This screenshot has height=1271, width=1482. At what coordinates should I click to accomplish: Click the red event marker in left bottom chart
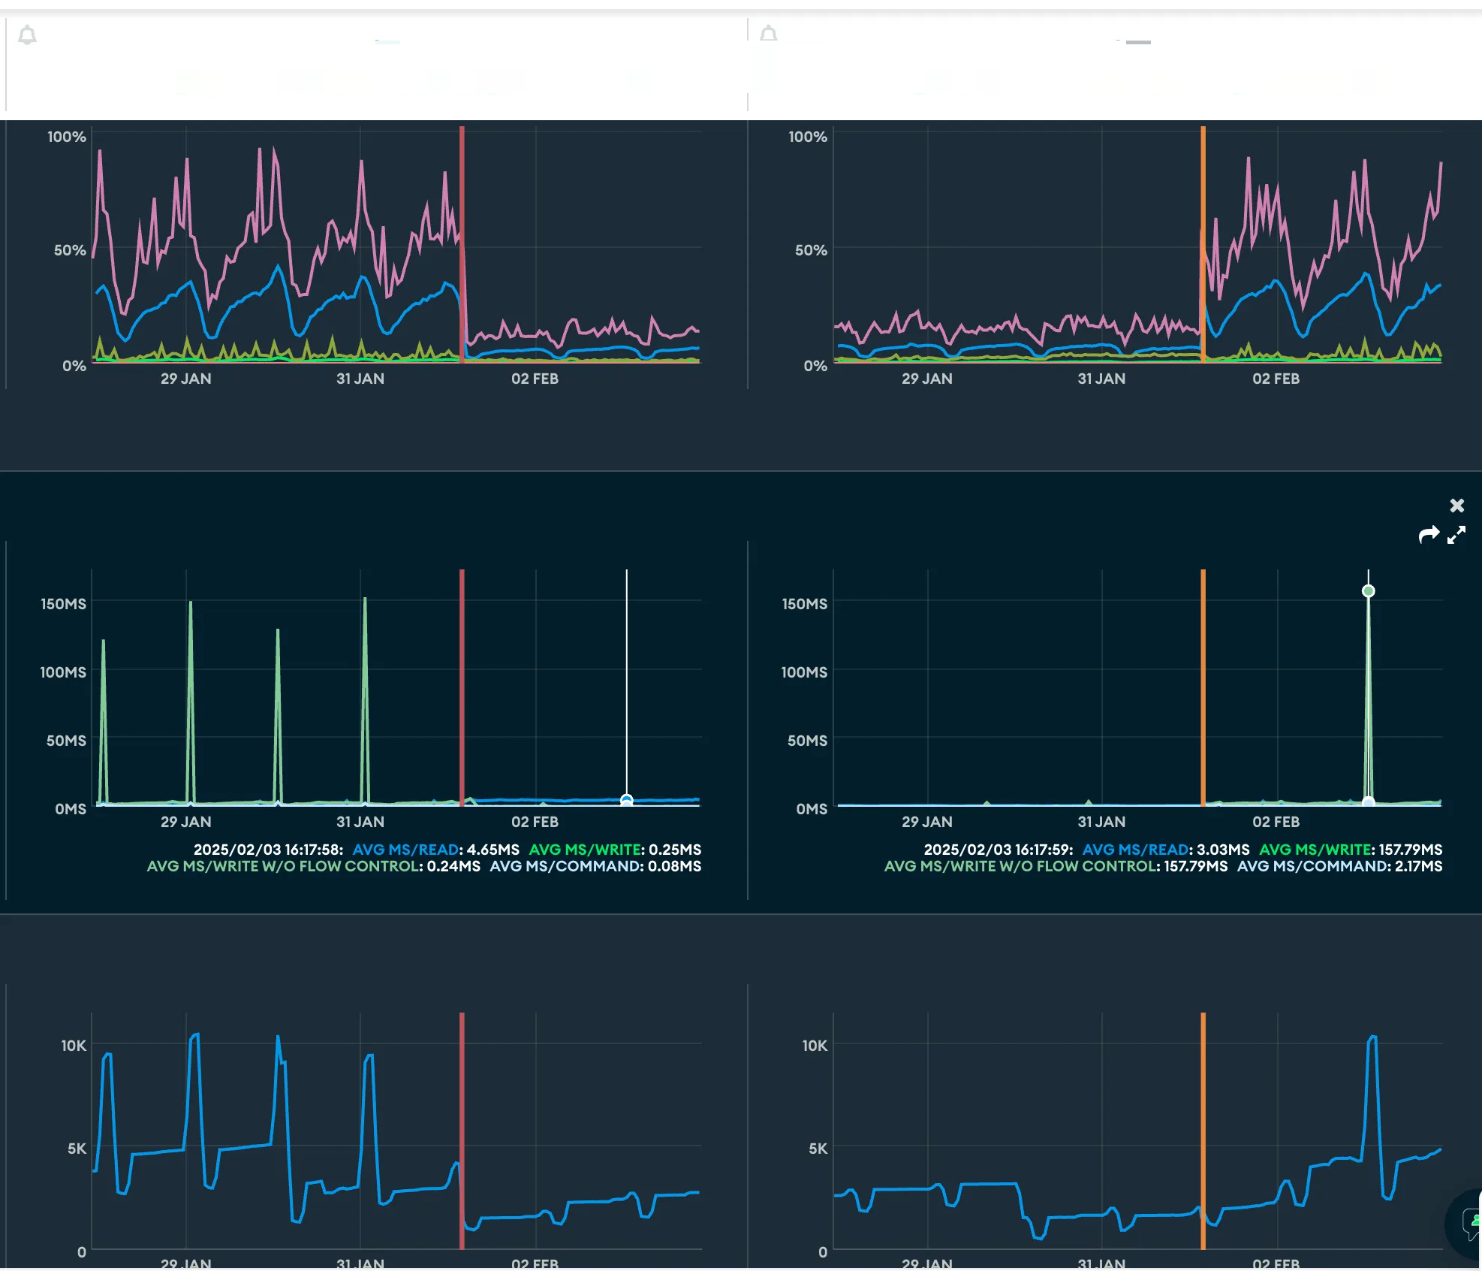point(462,1131)
